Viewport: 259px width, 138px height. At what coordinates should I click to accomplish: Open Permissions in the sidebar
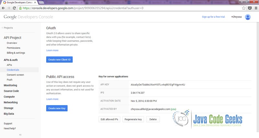click(14, 48)
